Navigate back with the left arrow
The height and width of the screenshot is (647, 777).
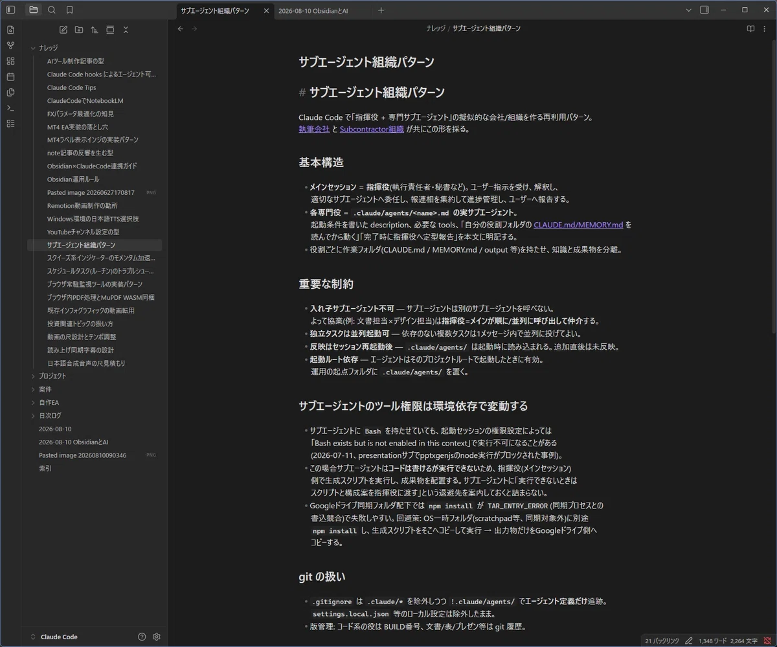coord(181,28)
